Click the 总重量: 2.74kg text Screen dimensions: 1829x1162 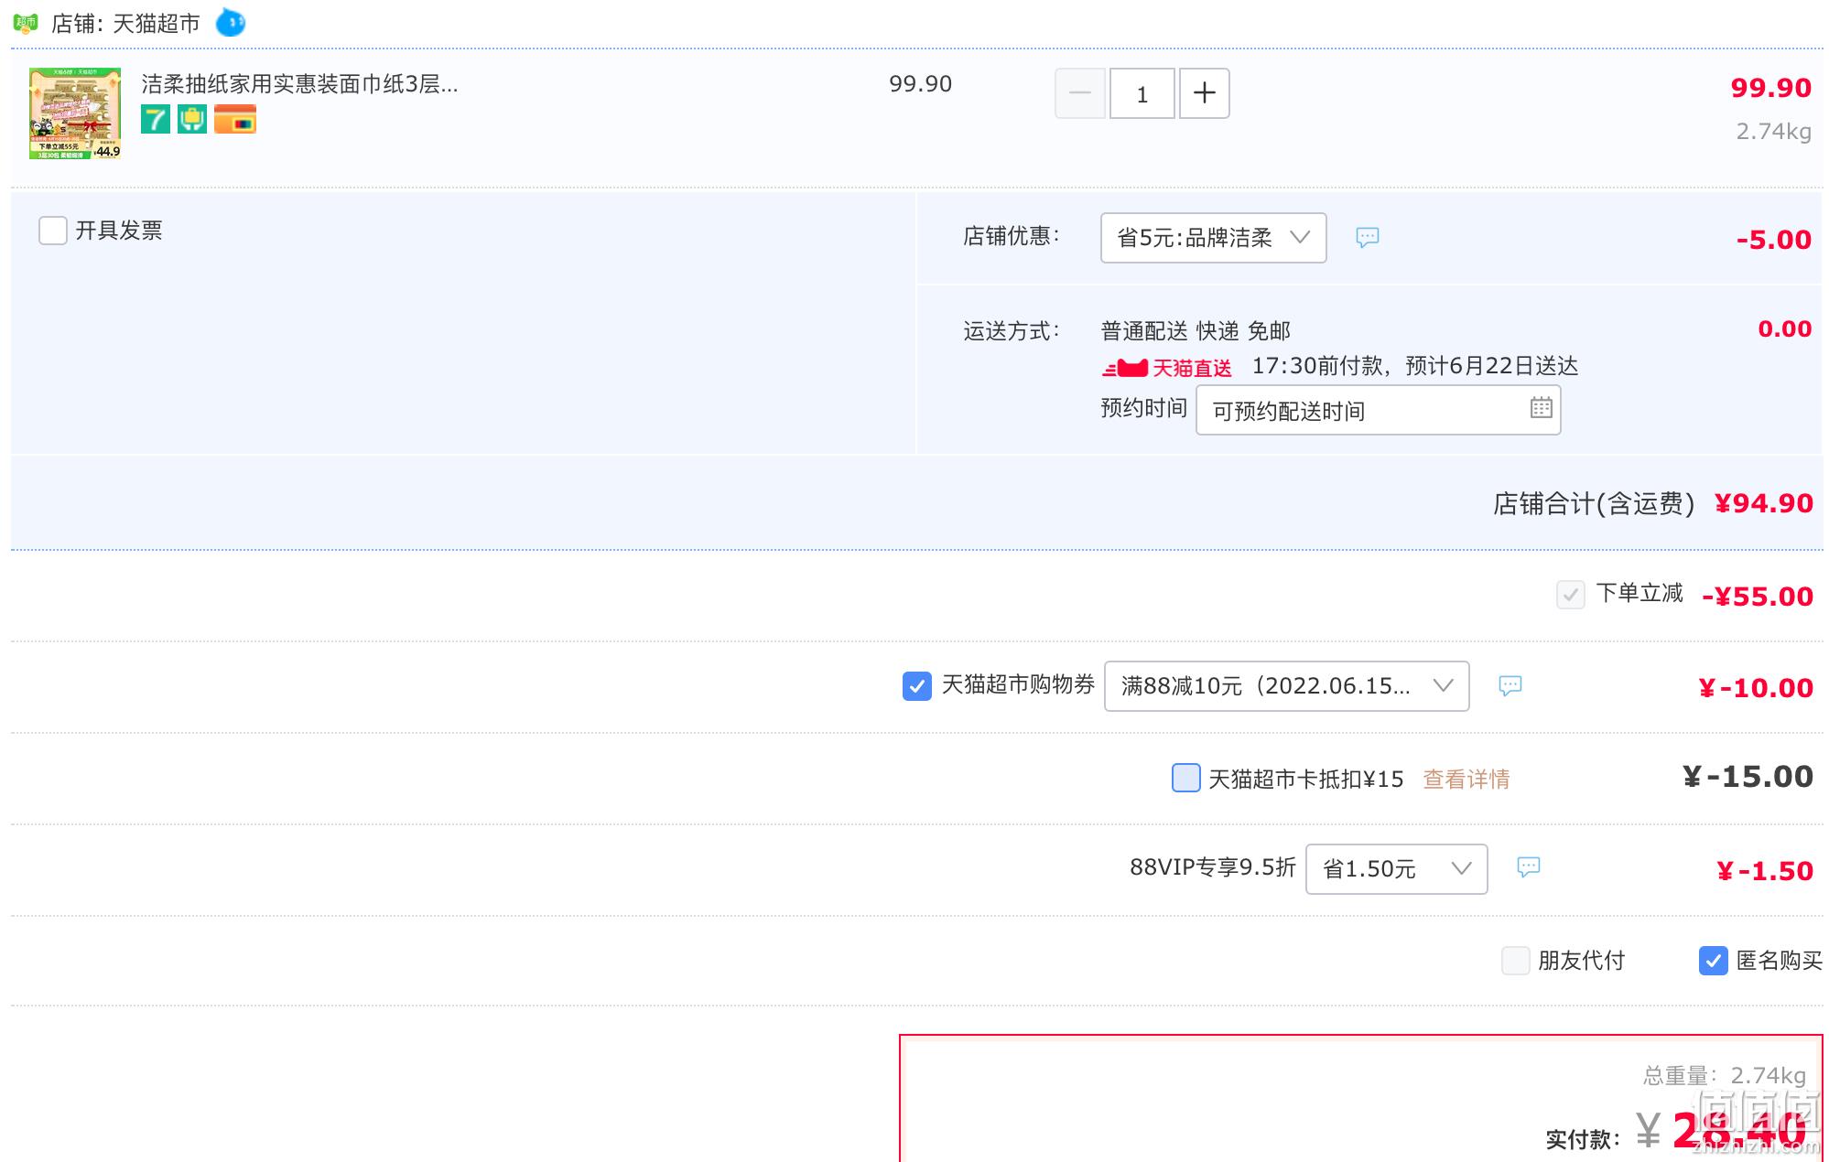click(x=1725, y=1075)
